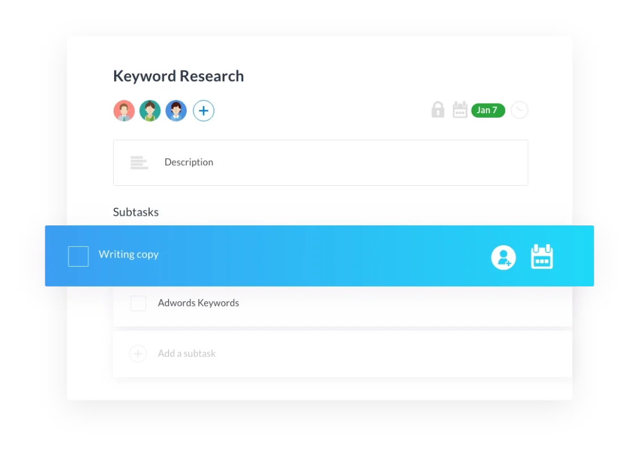This screenshot has height=453, width=638.
Task: Tick the Adwords Keywords checkbox
Action: tap(139, 303)
